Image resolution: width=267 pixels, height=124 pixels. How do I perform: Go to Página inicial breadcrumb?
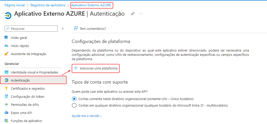coord(15,5)
